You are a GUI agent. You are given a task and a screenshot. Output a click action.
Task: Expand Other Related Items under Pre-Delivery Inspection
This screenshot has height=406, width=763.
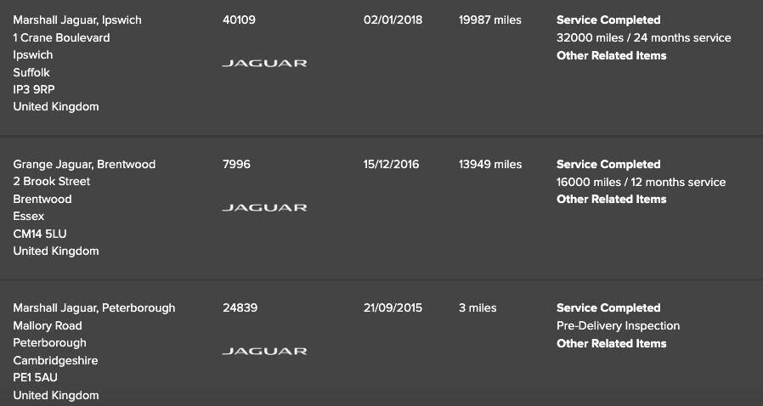click(x=611, y=343)
